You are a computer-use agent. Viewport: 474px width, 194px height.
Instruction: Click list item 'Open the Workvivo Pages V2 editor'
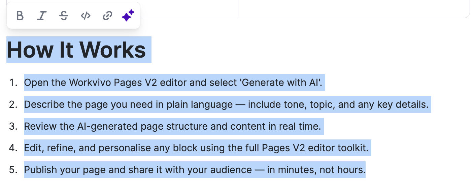173,83
